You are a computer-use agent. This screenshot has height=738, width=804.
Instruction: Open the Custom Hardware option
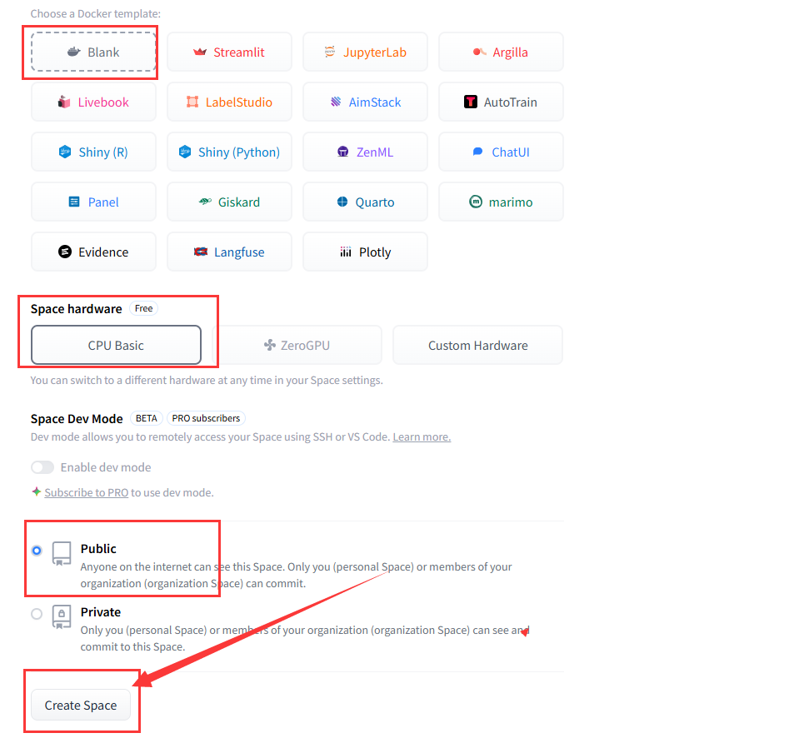(477, 345)
